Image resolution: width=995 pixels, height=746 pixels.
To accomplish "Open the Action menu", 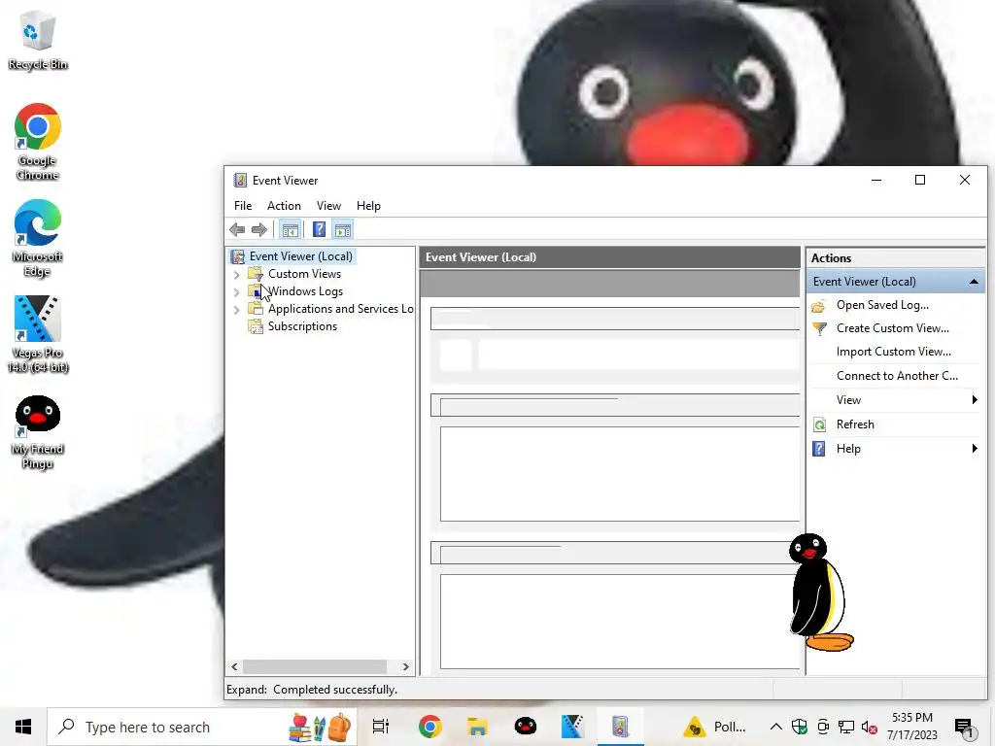I will 284,206.
